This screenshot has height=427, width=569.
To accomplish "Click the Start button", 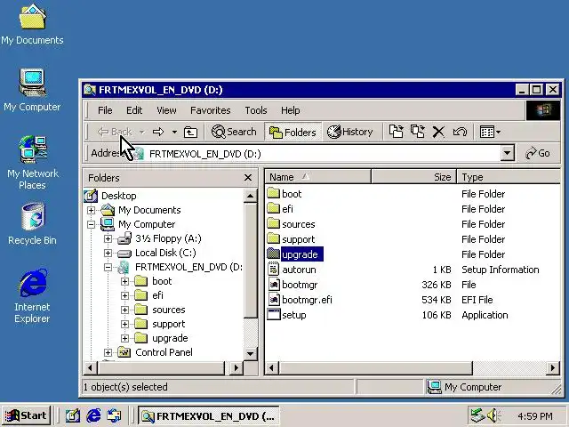I will click(26, 415).
